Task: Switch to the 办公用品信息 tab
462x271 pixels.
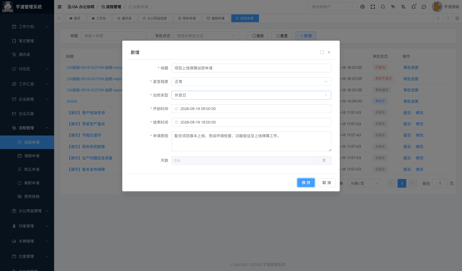Action: pyautogui.click(x=155, y=18)
